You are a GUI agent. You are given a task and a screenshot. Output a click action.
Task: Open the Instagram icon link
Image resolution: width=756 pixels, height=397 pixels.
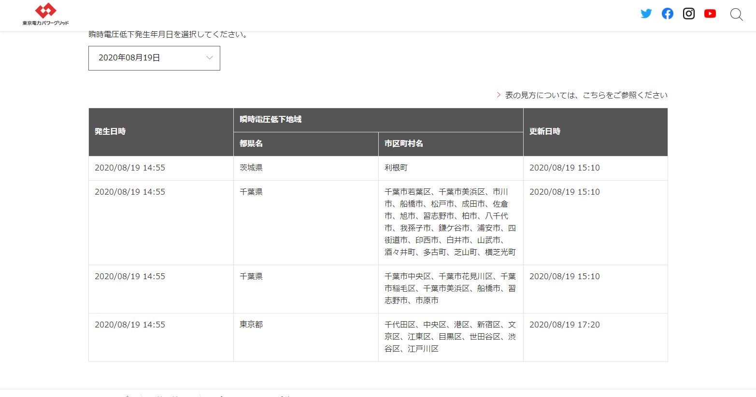(688, 14)
